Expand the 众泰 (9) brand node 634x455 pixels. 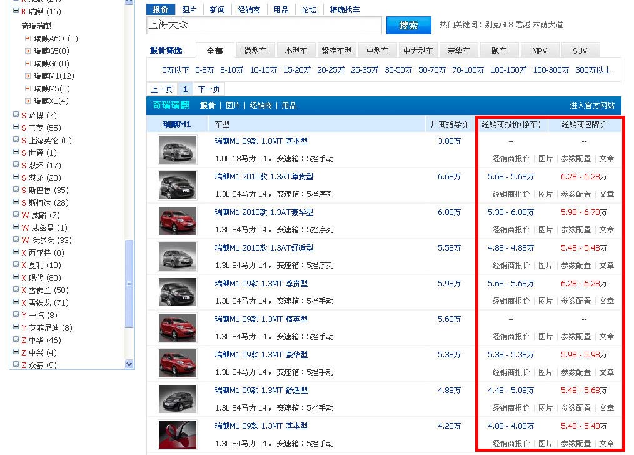(x=16, y=364)
